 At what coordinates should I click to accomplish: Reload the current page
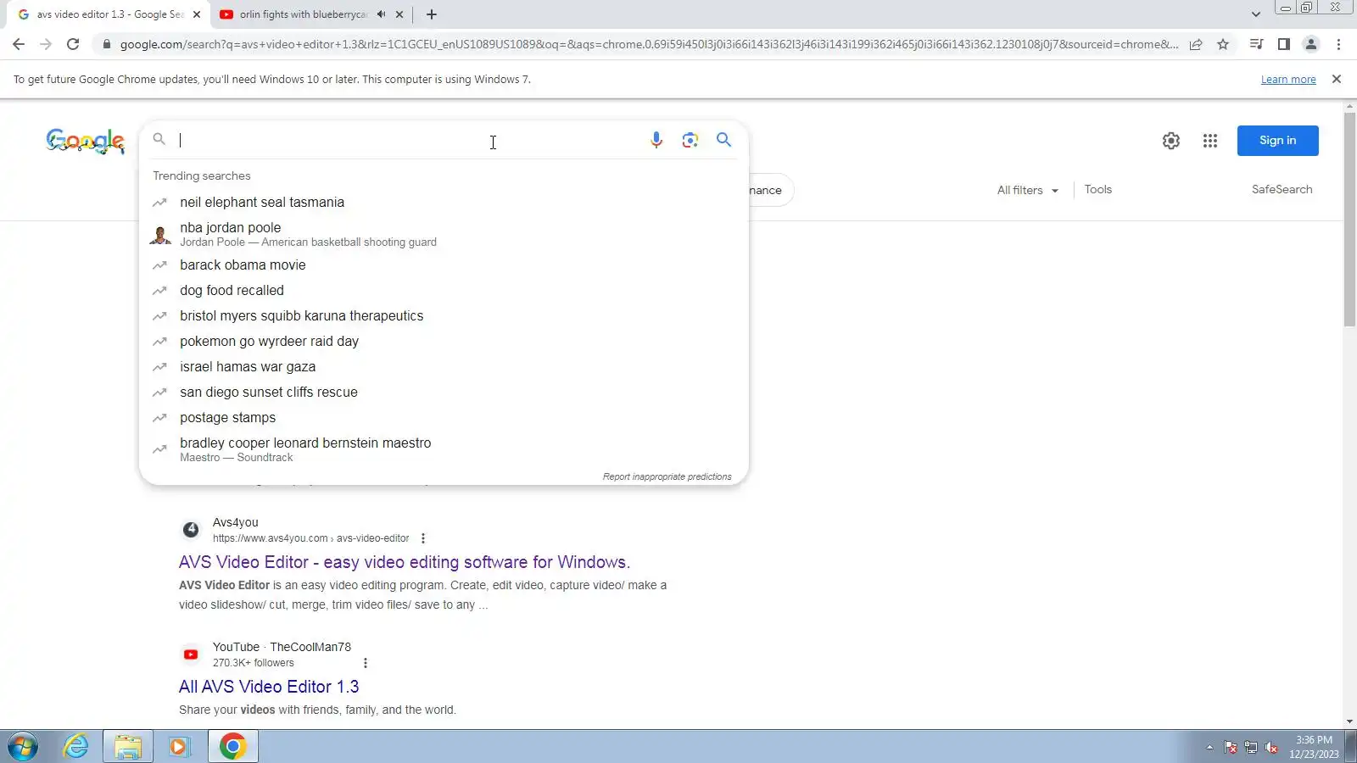pyautogui.click(x=73, y=44)
